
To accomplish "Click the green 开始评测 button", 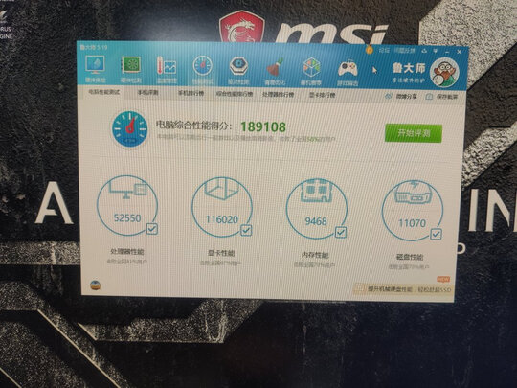I will coord(414,133).
